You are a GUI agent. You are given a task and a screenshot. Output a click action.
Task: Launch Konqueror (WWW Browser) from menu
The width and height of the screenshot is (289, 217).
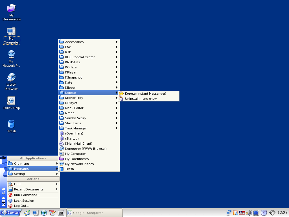89,149
